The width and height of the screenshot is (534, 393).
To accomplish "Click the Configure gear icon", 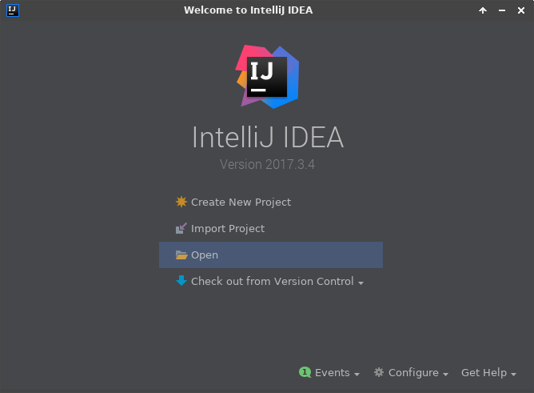I will [379, 372].
